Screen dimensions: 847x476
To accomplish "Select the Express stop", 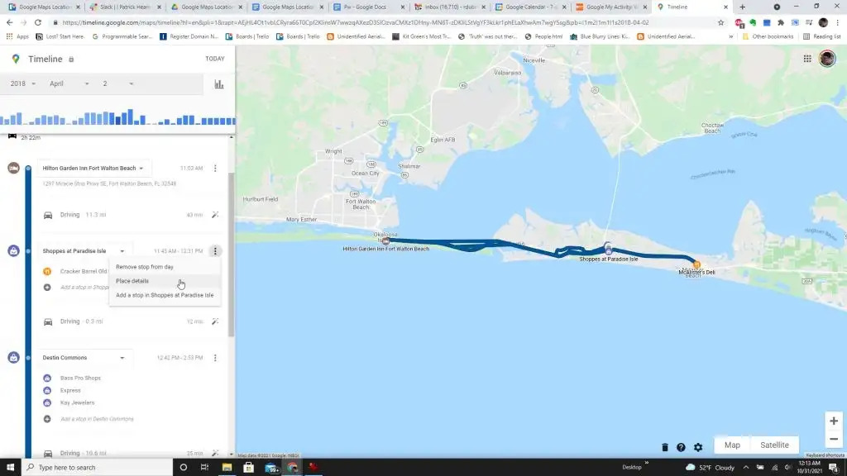I will pos(70,391).
